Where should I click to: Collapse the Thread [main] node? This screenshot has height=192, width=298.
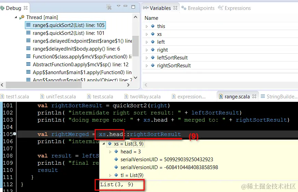click(x=16, y=17)
